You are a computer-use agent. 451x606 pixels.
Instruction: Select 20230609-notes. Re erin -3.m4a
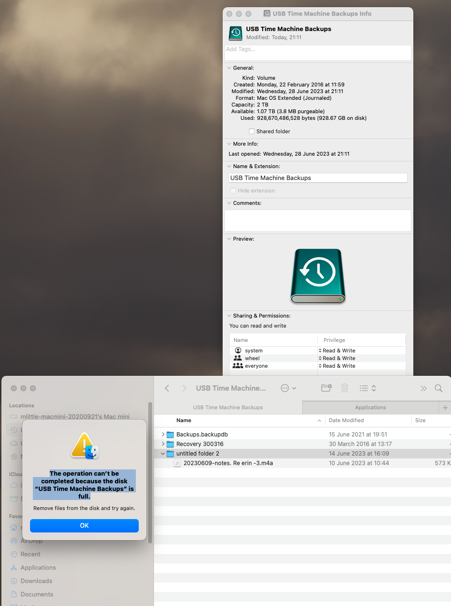point(228,463)
